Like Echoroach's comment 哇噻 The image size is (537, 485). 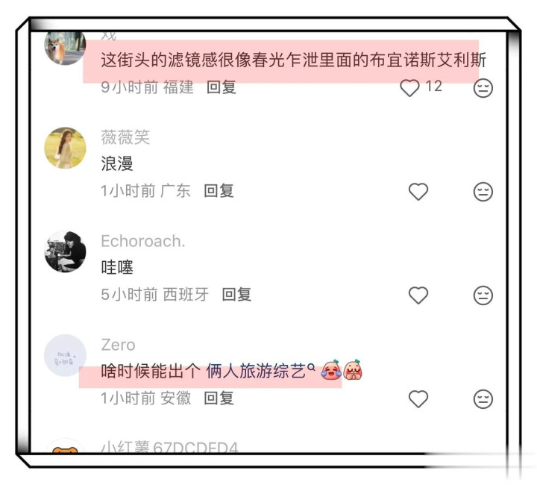[418, 295]
